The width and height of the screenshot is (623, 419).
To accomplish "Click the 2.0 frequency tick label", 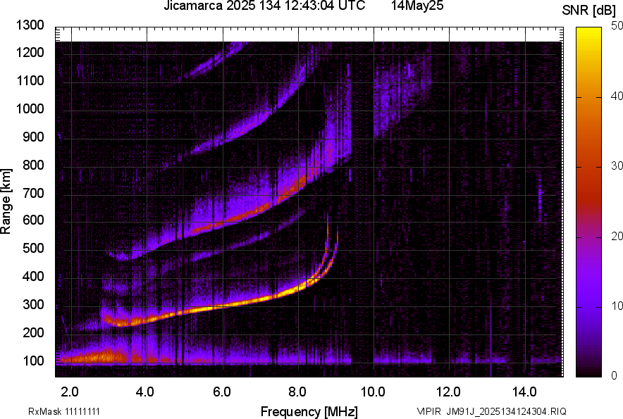I will tap(70, 392).
